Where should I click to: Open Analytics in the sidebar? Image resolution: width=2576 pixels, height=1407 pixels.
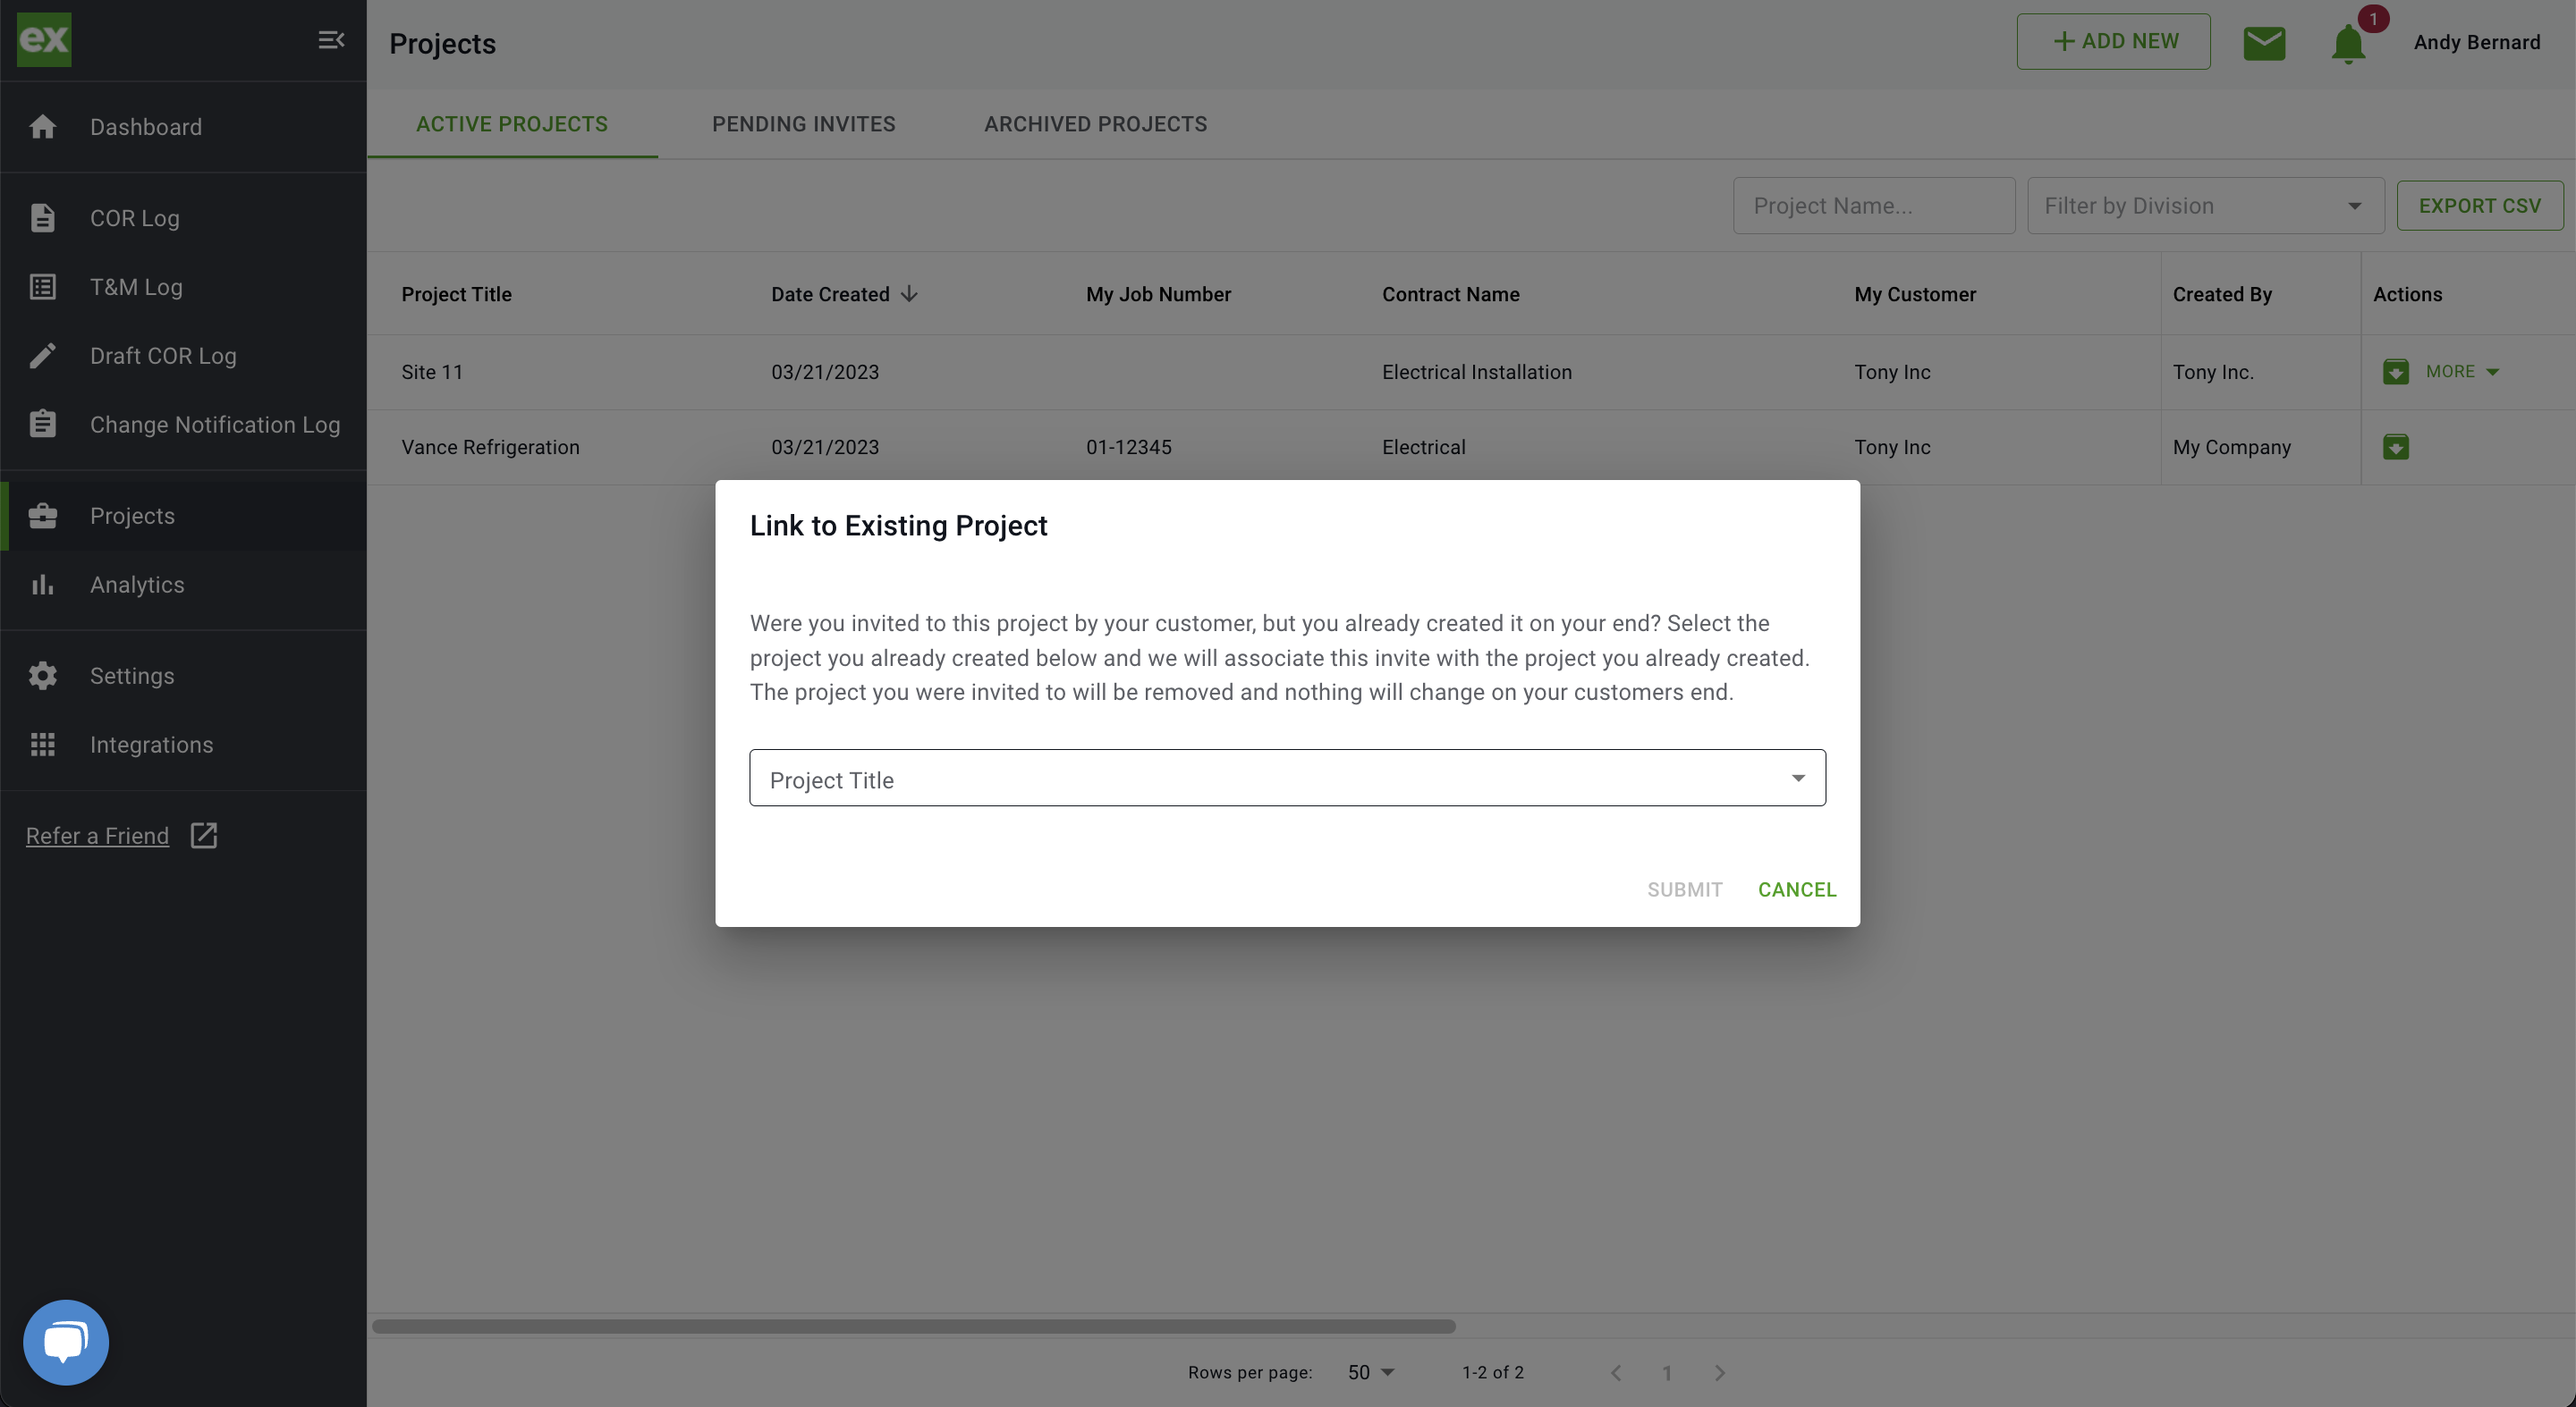tap(136, 585)
